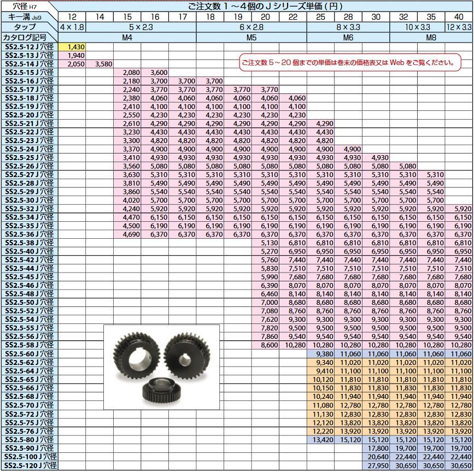Click the '穴径 H7' header label
The image size is (474, 472).
tap(25, 6)
